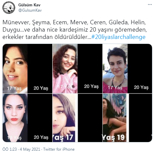View the bottom-middle photo labeled Yaş 17
155x153 pixels.
click(65, 118)
